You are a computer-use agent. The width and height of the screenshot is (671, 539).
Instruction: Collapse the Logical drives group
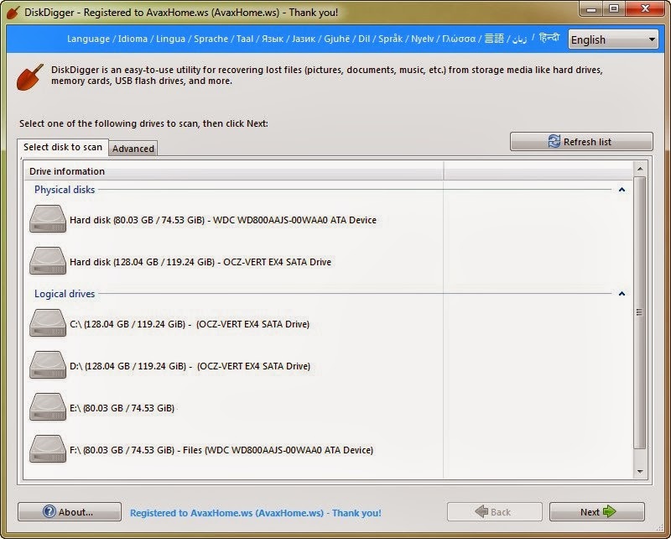622,294
